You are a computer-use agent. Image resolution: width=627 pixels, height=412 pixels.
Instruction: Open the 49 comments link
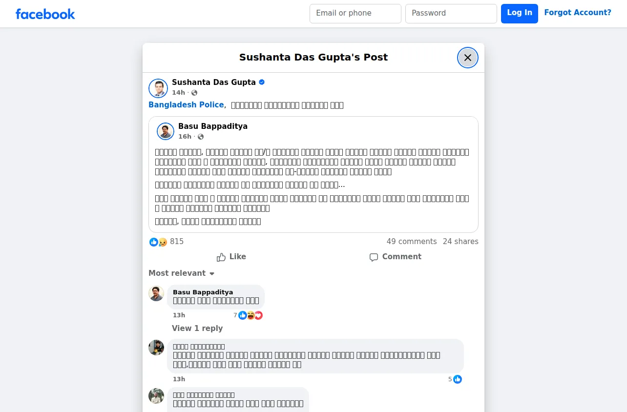[412, 242]
